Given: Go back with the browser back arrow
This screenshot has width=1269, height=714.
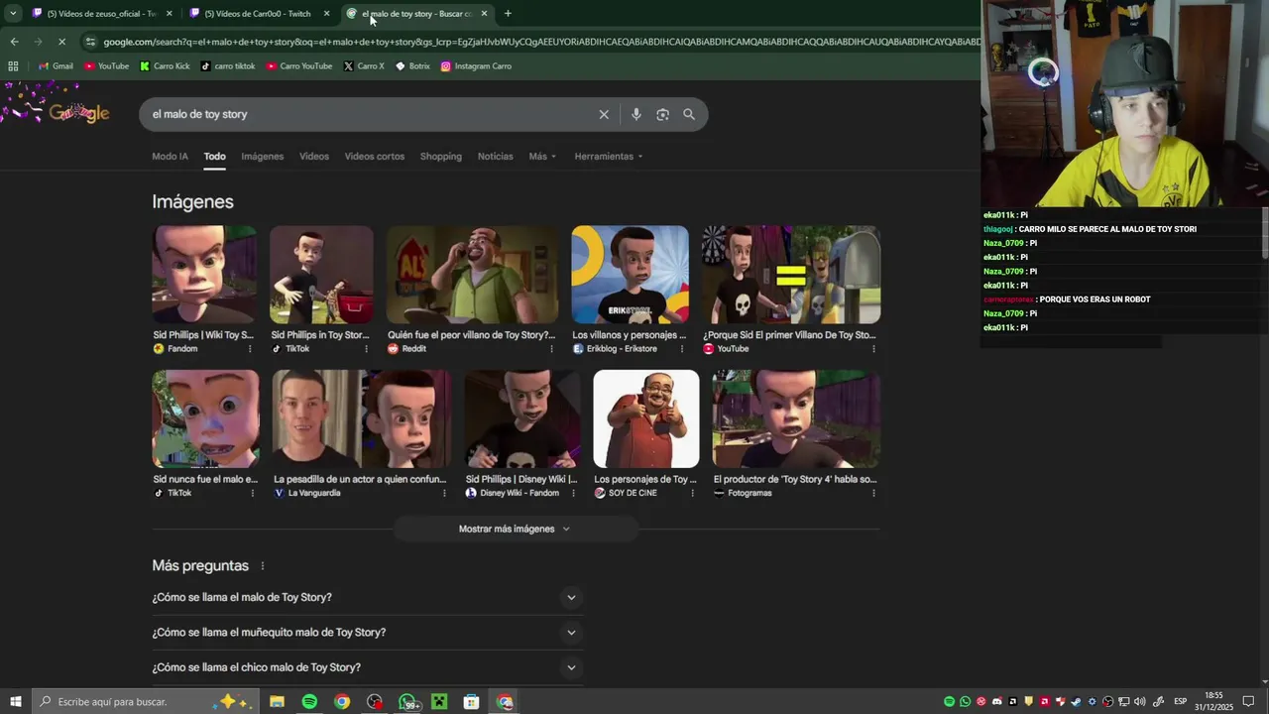Looking at the screenshot, I should point(14,42).
